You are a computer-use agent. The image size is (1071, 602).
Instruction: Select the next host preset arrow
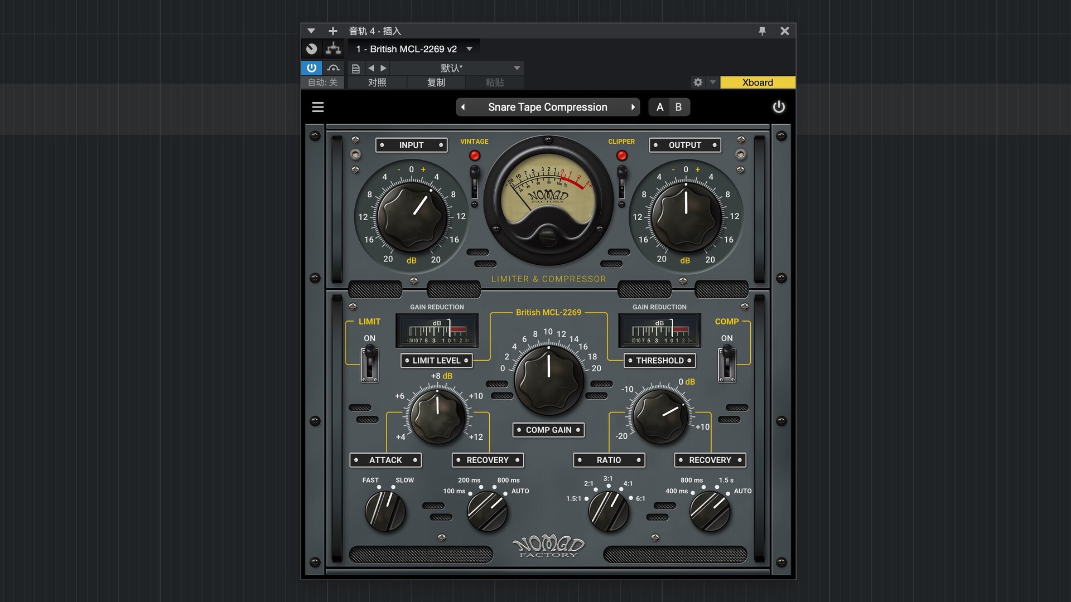pyautogui.click(x=383, y=68)
